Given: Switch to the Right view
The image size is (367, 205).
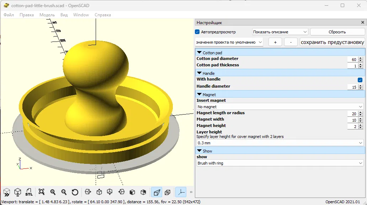Looking at the screenshot, I should pos(88,192).
